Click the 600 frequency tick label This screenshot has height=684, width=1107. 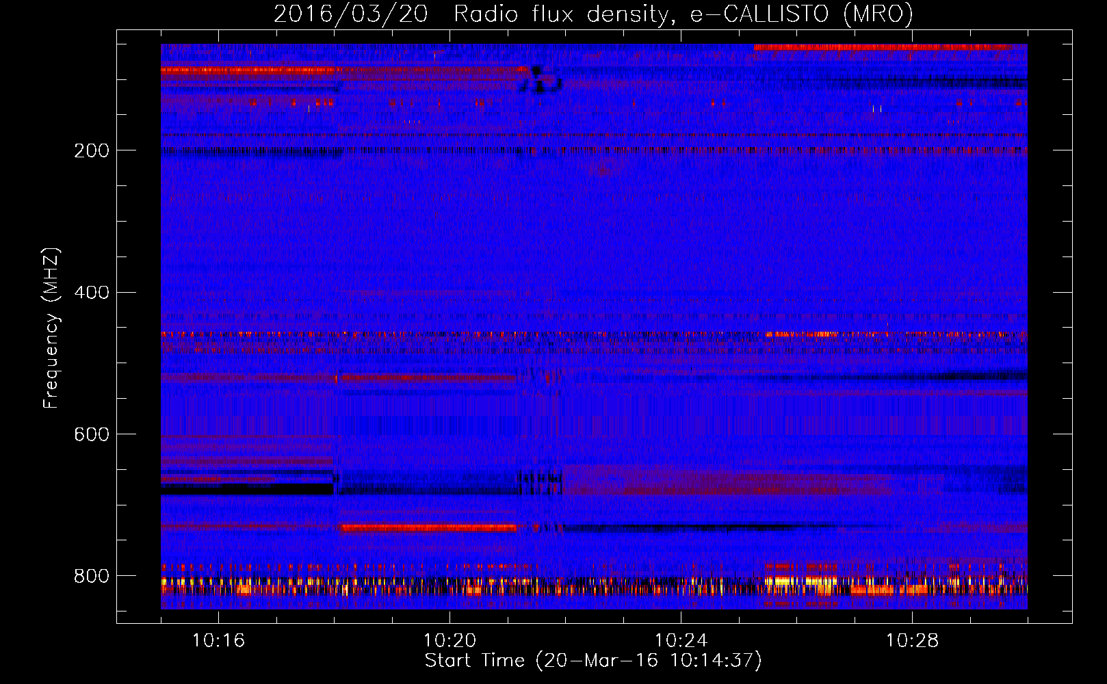click(x=92, y=435)
